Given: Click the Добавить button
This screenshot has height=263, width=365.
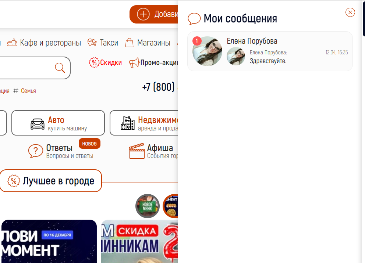Looking at the screenshot, I should 154,14.
